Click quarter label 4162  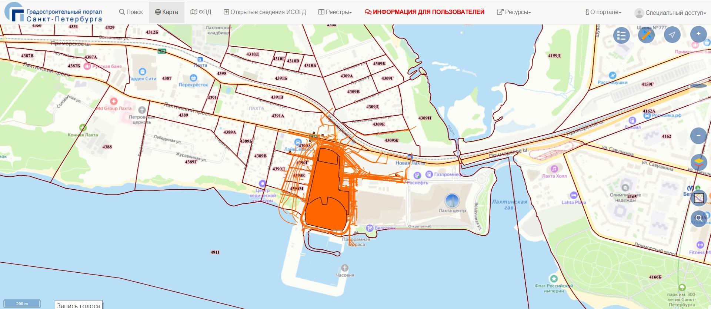pos(667,136)
